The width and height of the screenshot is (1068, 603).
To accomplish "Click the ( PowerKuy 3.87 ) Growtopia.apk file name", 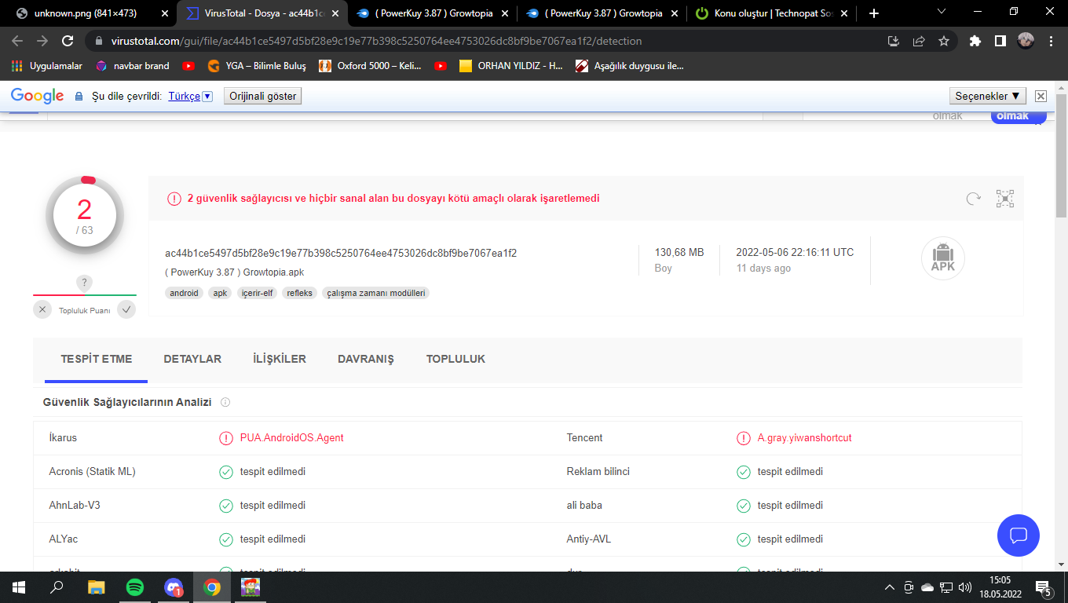I will [x=234, y=272].
